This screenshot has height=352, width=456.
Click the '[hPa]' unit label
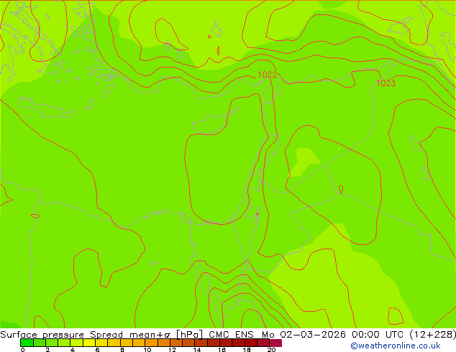189,335
